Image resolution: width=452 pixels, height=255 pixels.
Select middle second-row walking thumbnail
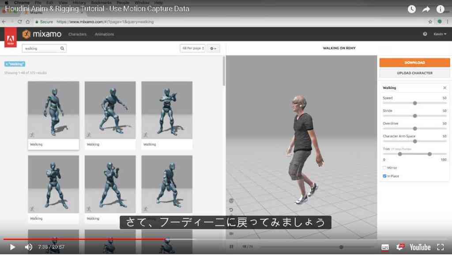(110, 184)
